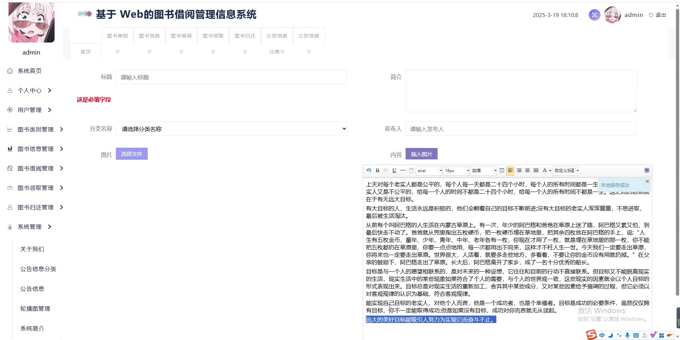Toggle left alignment in the editor toolbar
This screenshot has height=340, width=680.
pos(510,170)
